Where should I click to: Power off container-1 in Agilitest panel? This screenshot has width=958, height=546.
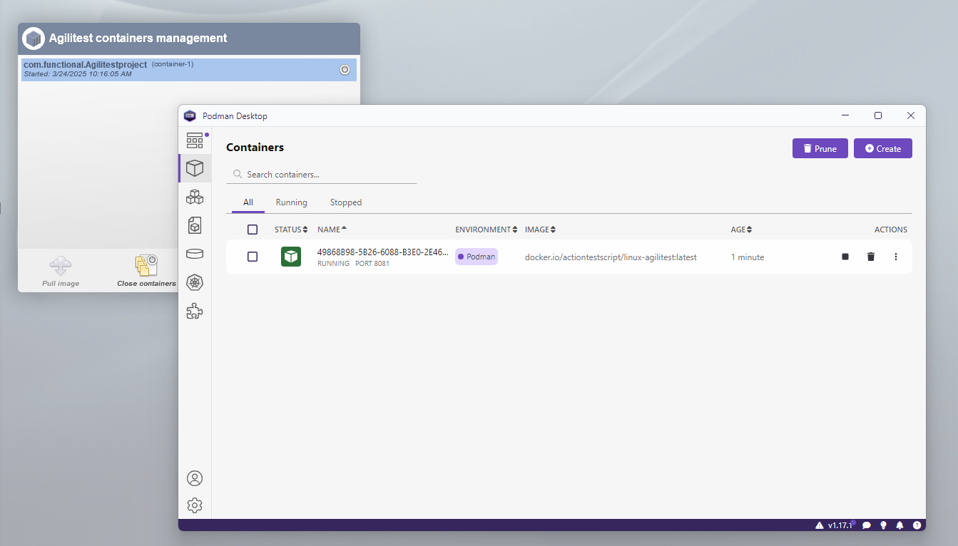click(345, 69)
